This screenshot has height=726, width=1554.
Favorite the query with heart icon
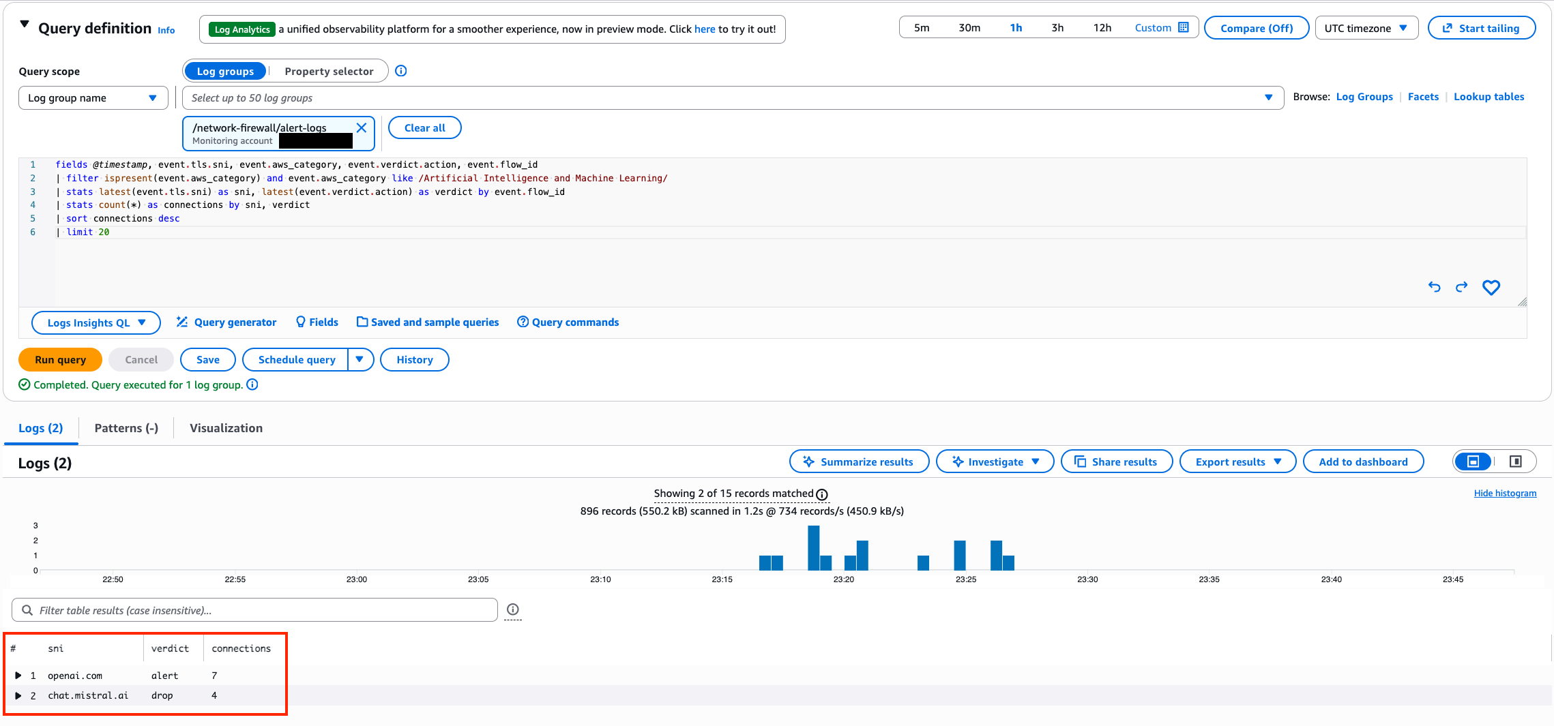point(1491,287)
